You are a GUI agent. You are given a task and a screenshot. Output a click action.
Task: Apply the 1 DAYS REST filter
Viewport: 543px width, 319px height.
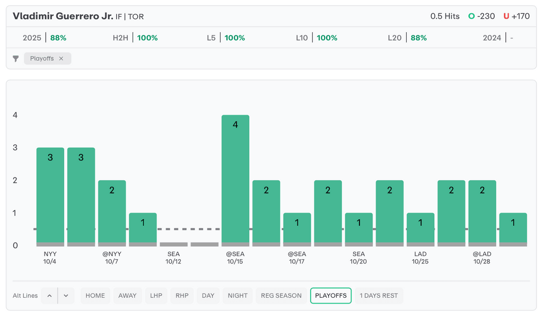pyautogui.click(x=379, y=296)
